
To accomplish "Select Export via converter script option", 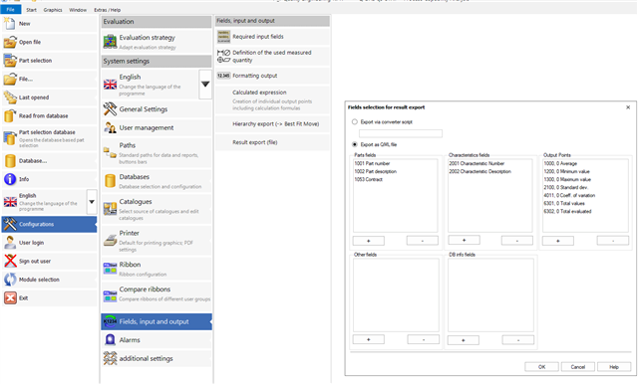I will (x=355, y=121).
